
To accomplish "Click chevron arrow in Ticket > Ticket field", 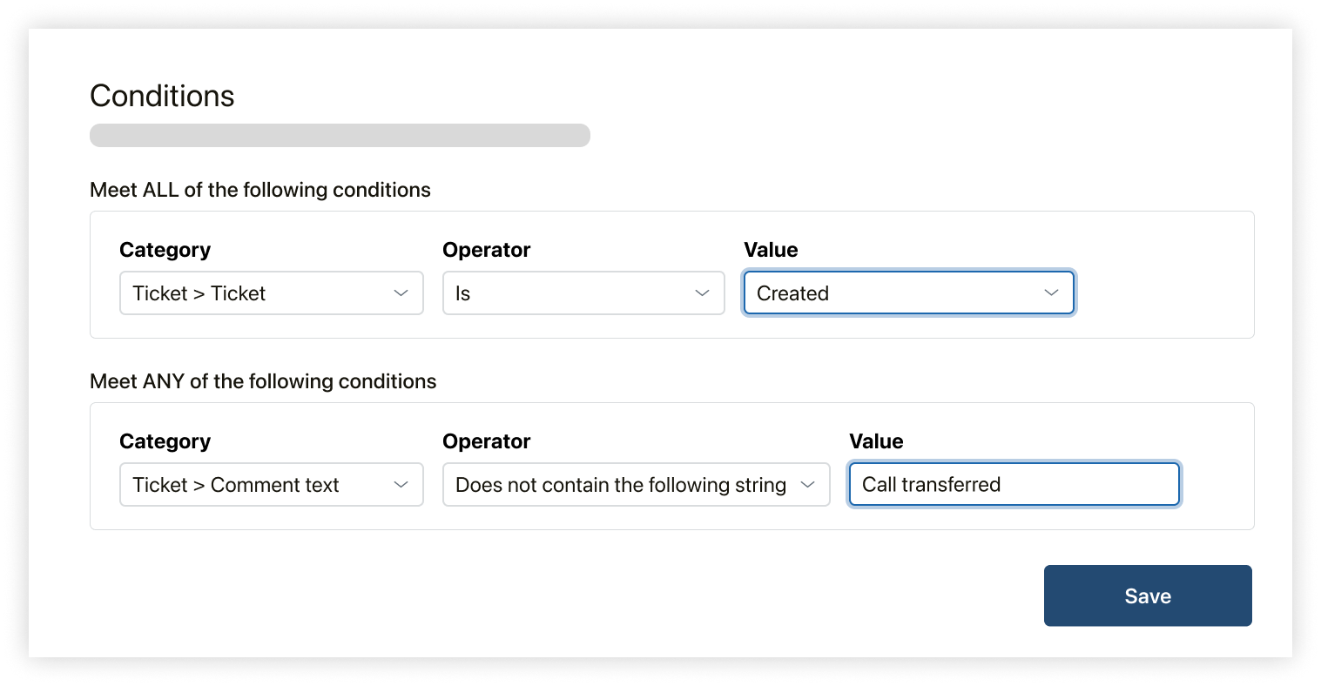I will coord(401,293).
